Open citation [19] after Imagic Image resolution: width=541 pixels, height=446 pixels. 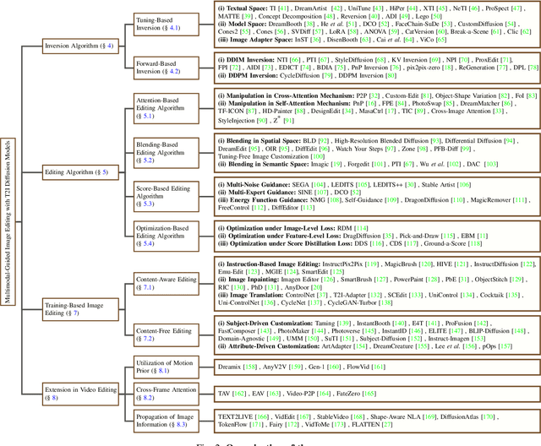[336, 164]
